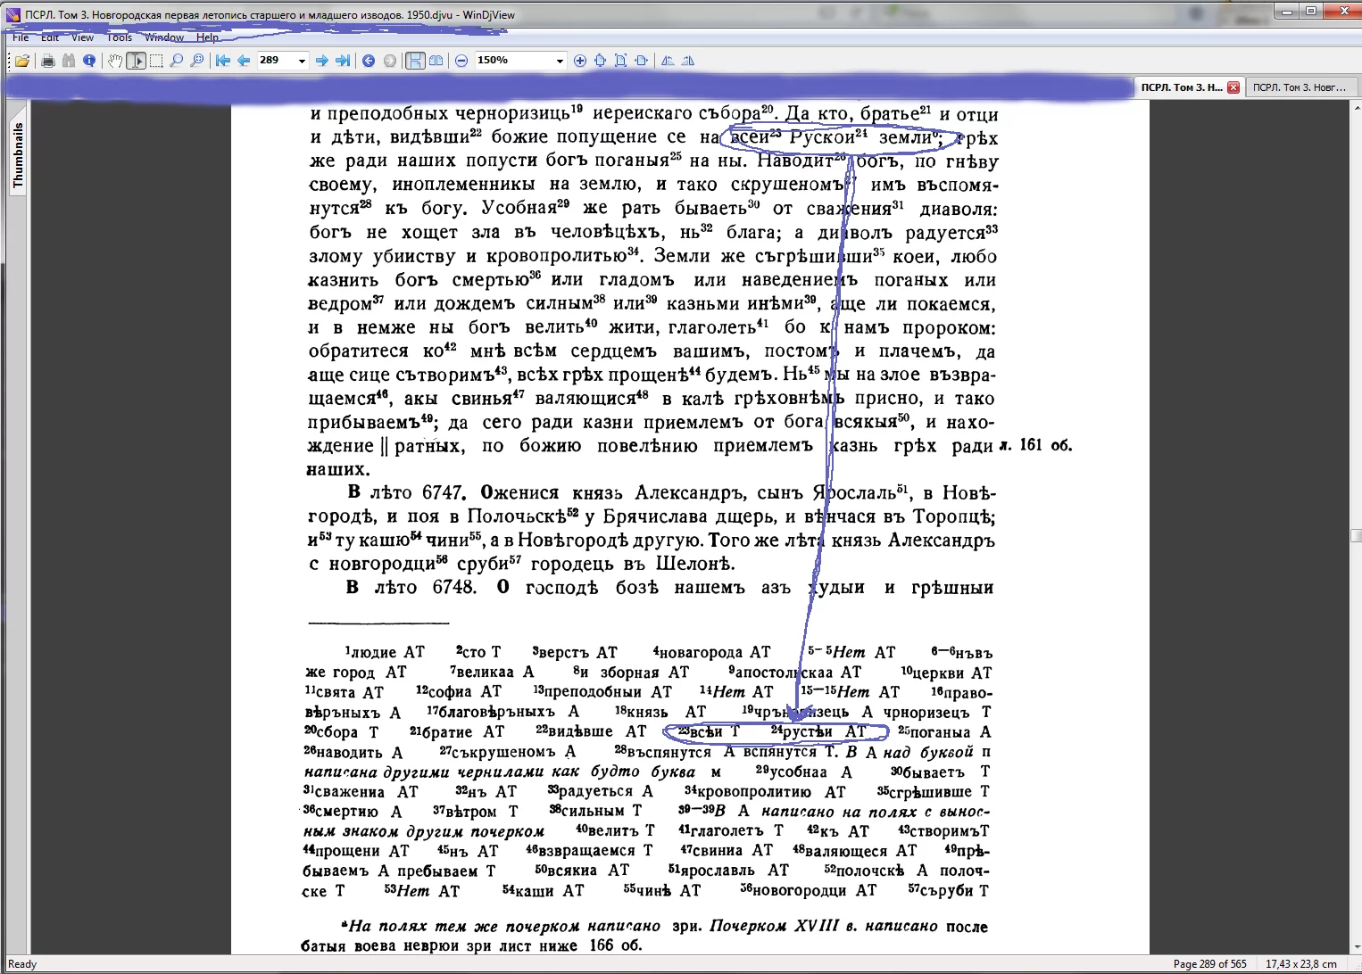The width and height of the screenshot is (1362, 974).
Task: Select the Hand drag tool
Action: (x=115, y=61)
